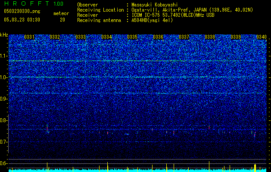This screenshot has height=172, width=271.
Task: Click observer name Masayuki Kobayashi
Action: coord(155,5)
